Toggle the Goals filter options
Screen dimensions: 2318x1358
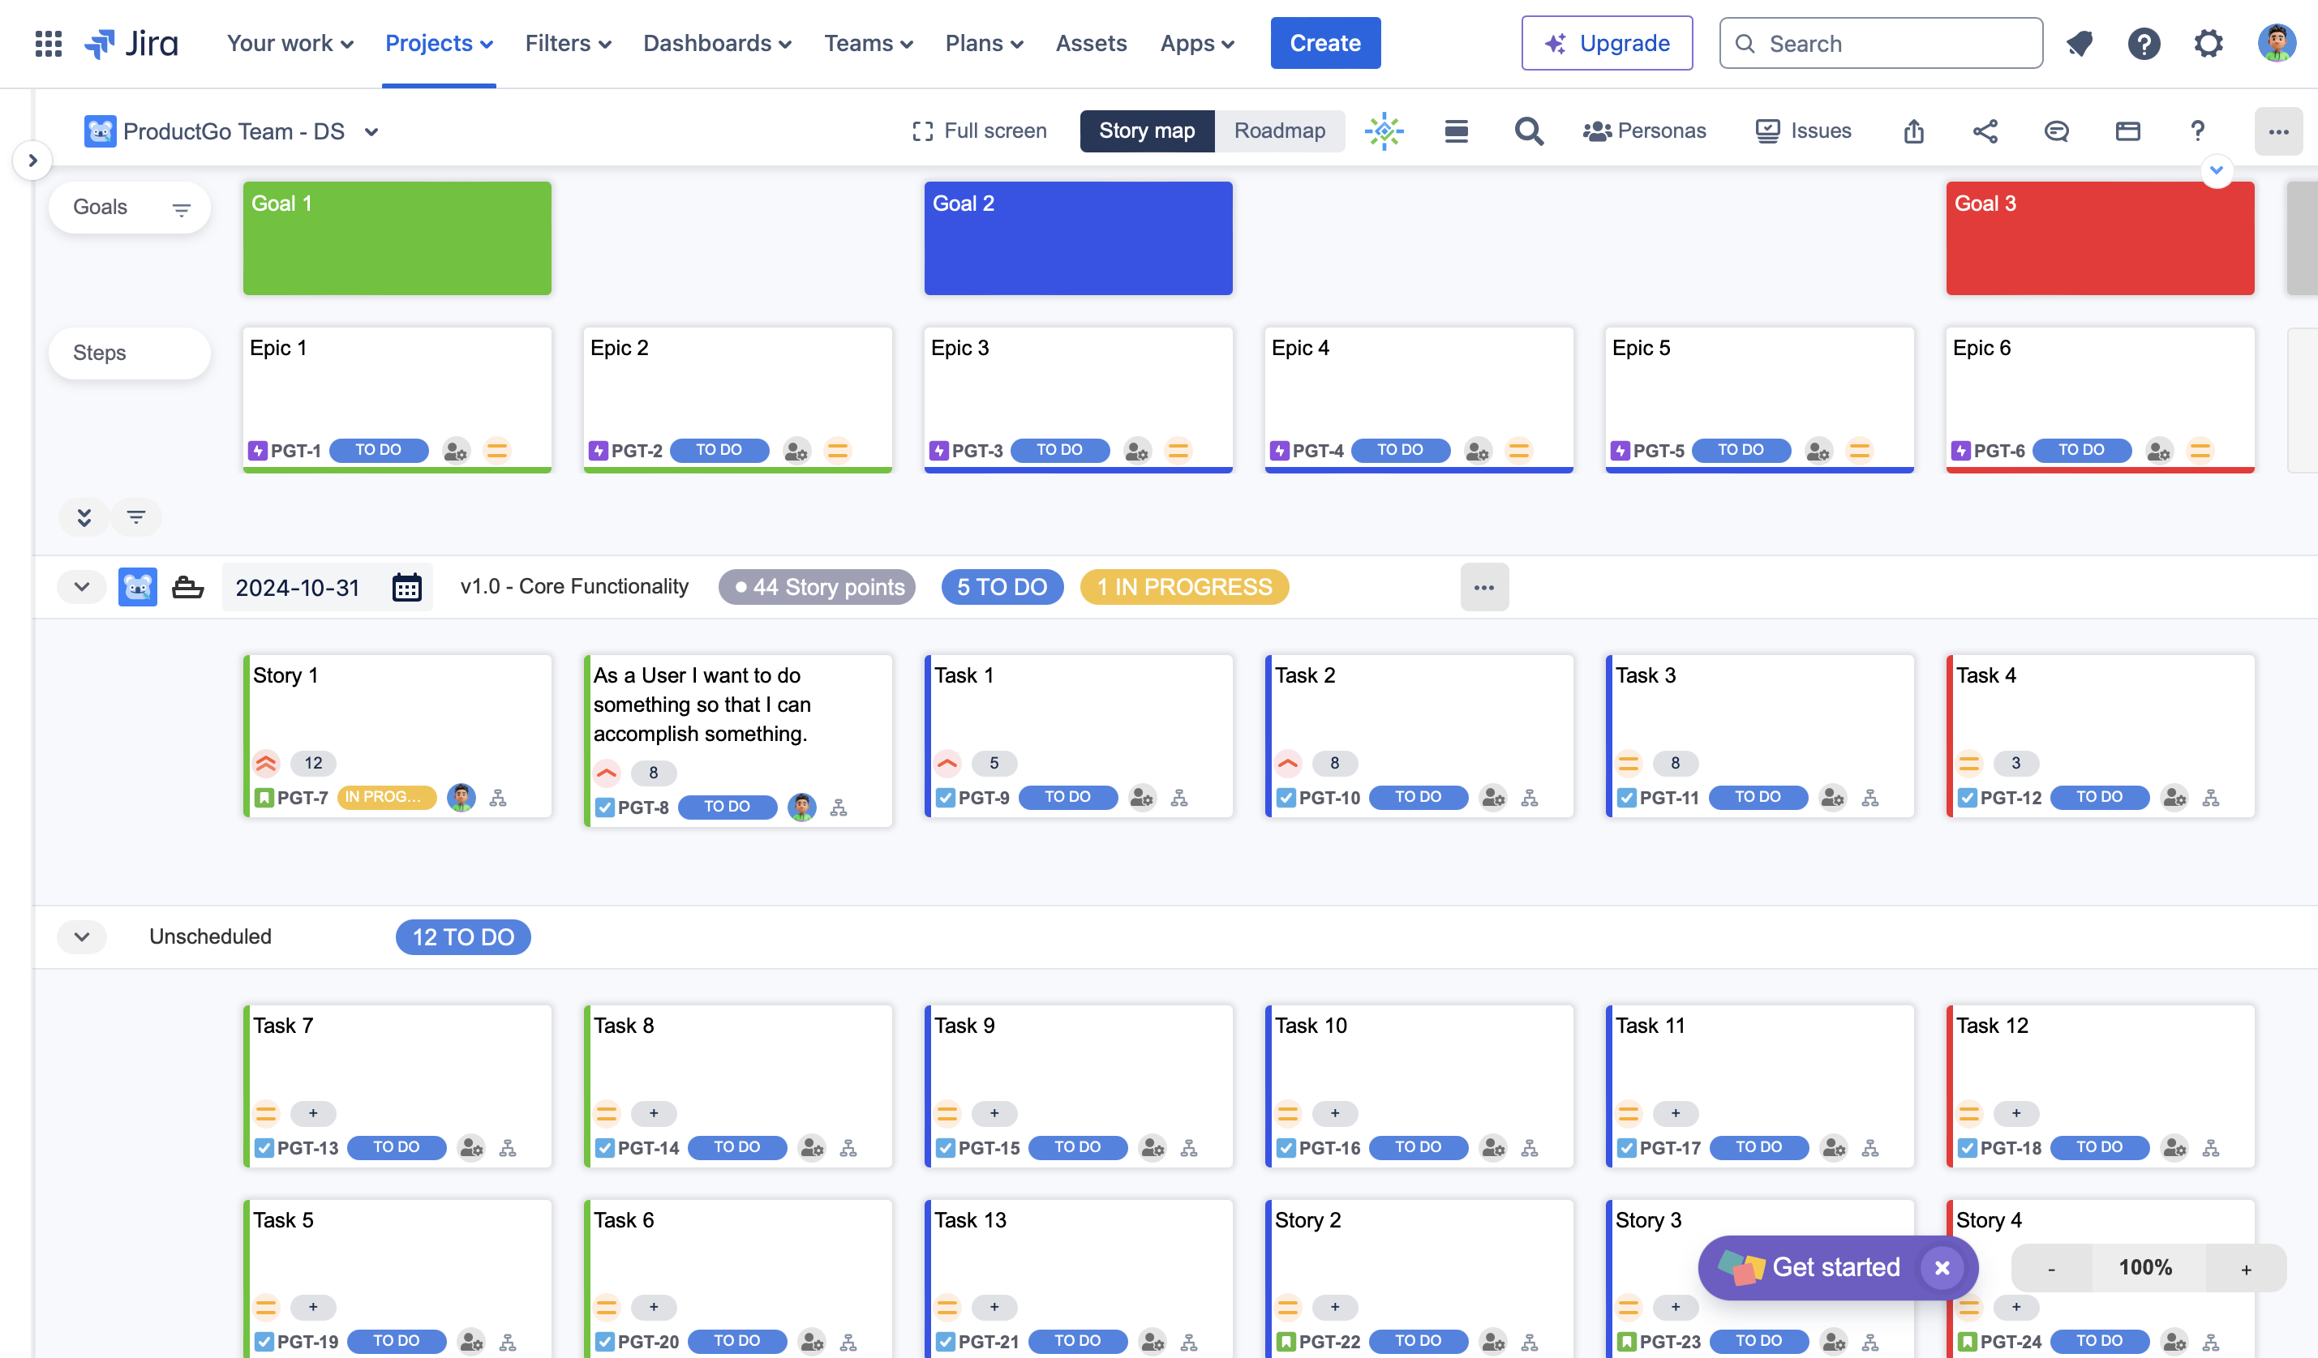click(179, 207)
